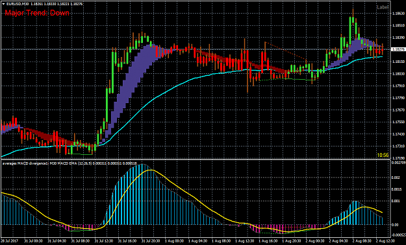This screenshot has width=406, height=245.
Task: Click the '1 Aug 04:30' time axis label
Action: [x=197, y=240]
